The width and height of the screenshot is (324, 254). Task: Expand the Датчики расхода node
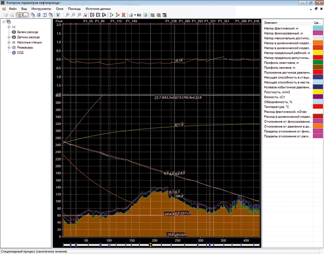(9, 37)
